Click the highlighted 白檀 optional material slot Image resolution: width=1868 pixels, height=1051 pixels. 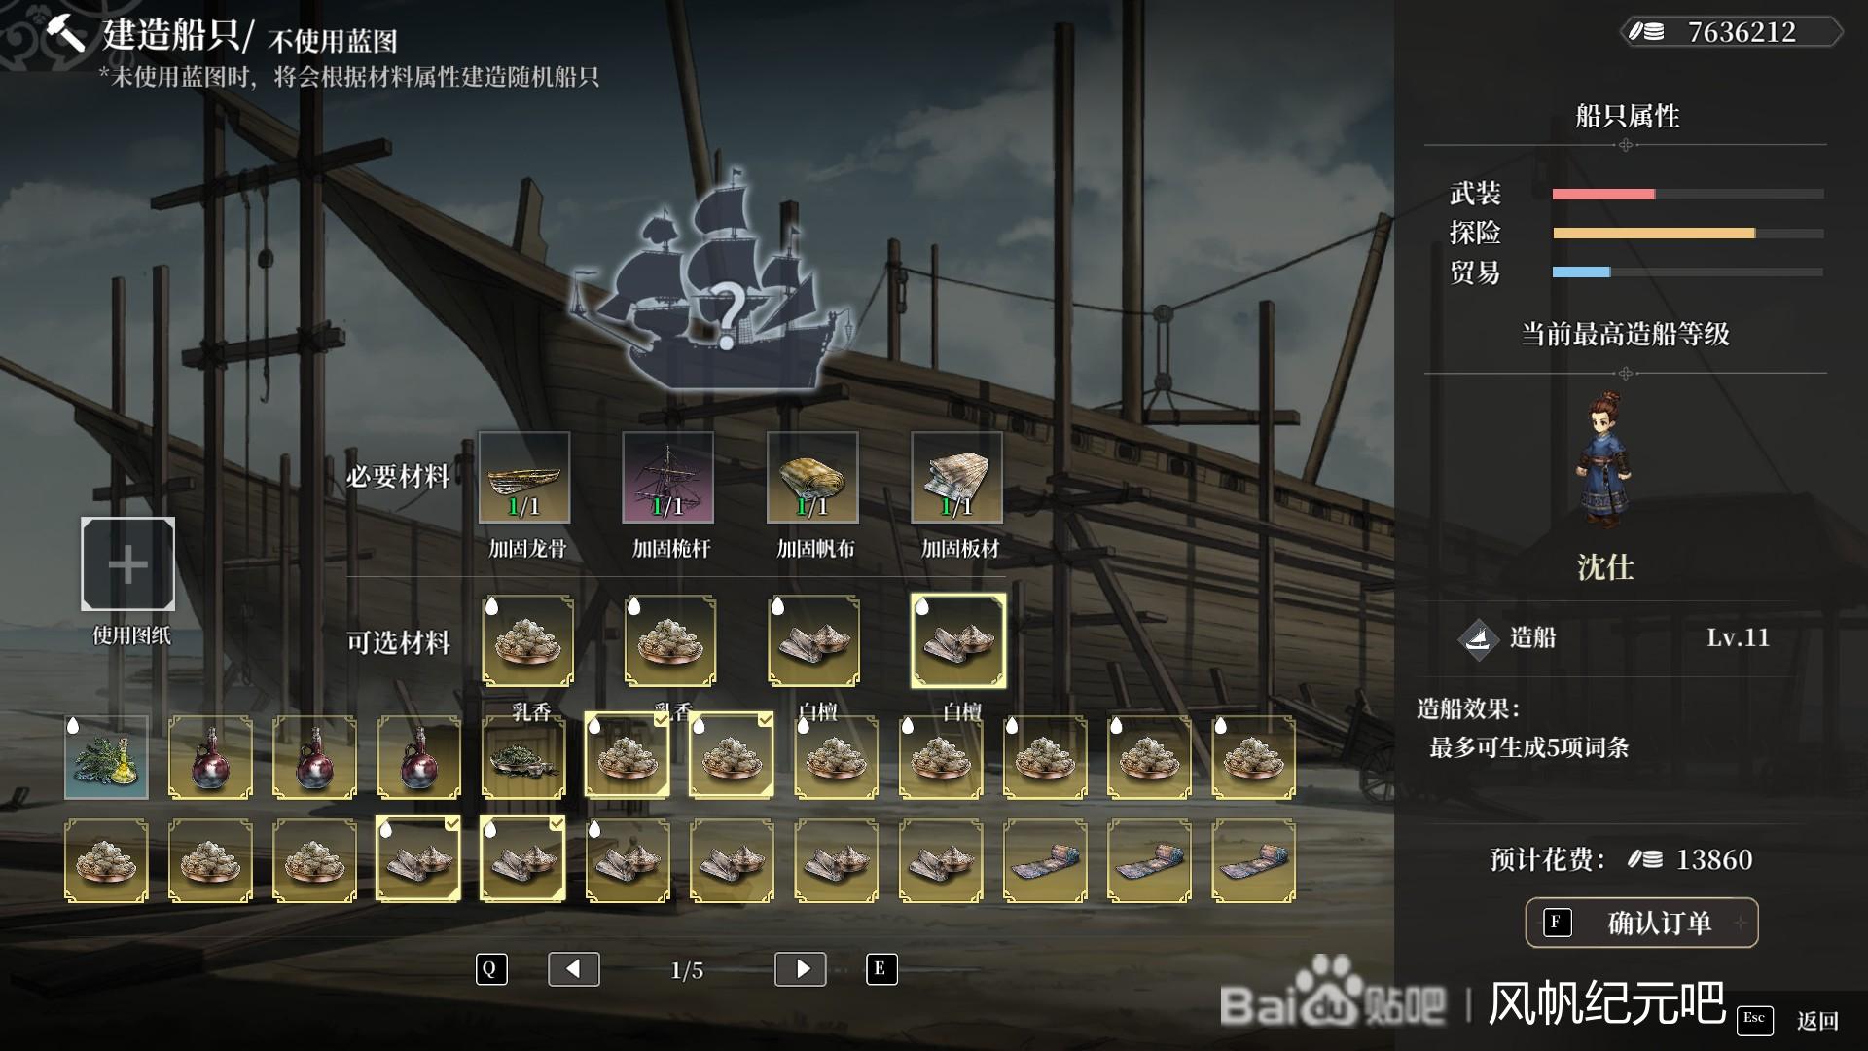958,641
